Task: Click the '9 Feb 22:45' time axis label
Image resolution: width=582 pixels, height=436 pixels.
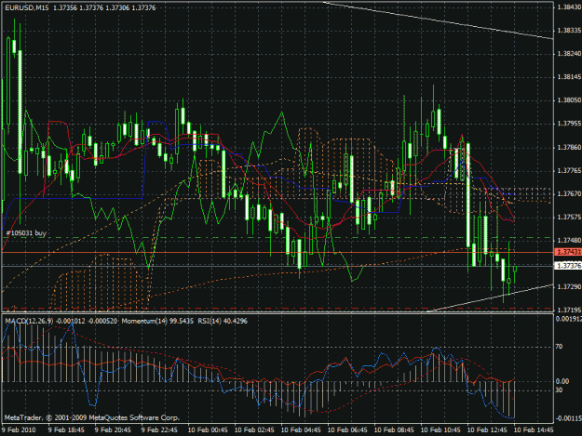Action: tap(159, 429)
